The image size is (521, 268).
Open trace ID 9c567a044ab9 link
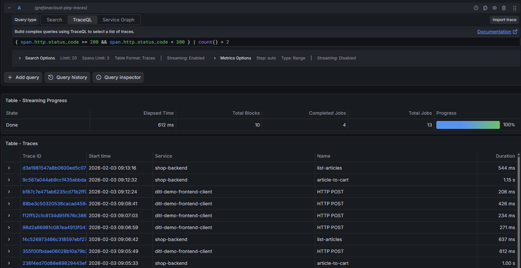click(x=54, y=180)
